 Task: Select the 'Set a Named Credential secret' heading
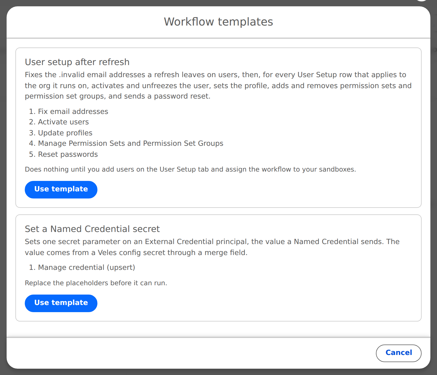(x=92, y=229)
